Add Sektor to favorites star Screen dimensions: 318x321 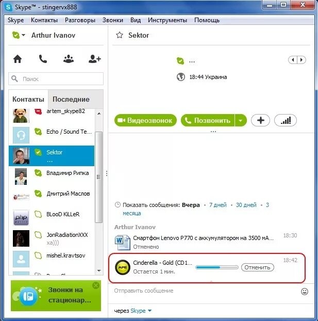pos(120,35)
